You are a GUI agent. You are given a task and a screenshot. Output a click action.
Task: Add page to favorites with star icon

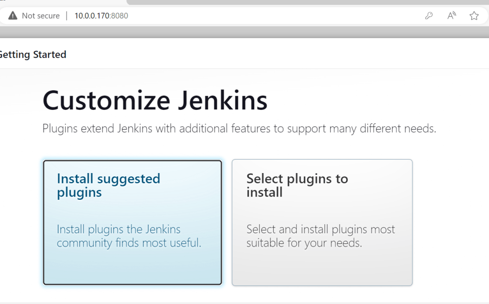(474, 16)
